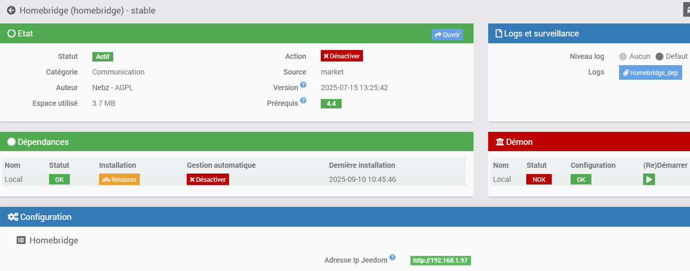This screenshot has height=271, width=690.
Task: Select the Default log level radio
Action: (x=659, y=56)
